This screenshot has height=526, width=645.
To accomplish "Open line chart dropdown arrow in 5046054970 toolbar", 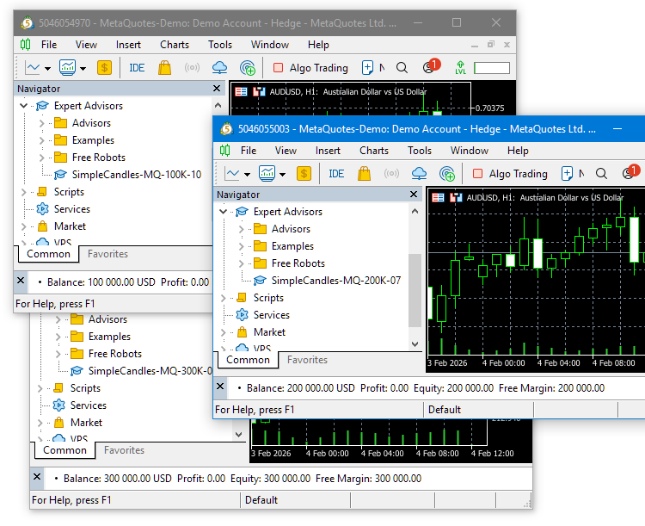I will point(47,68).
